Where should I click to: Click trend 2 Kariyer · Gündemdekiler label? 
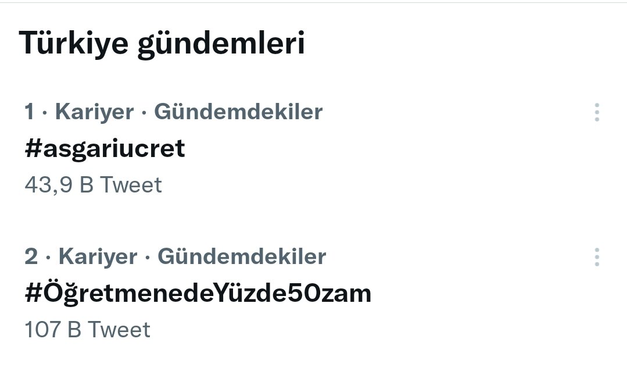tap(175, 256)
